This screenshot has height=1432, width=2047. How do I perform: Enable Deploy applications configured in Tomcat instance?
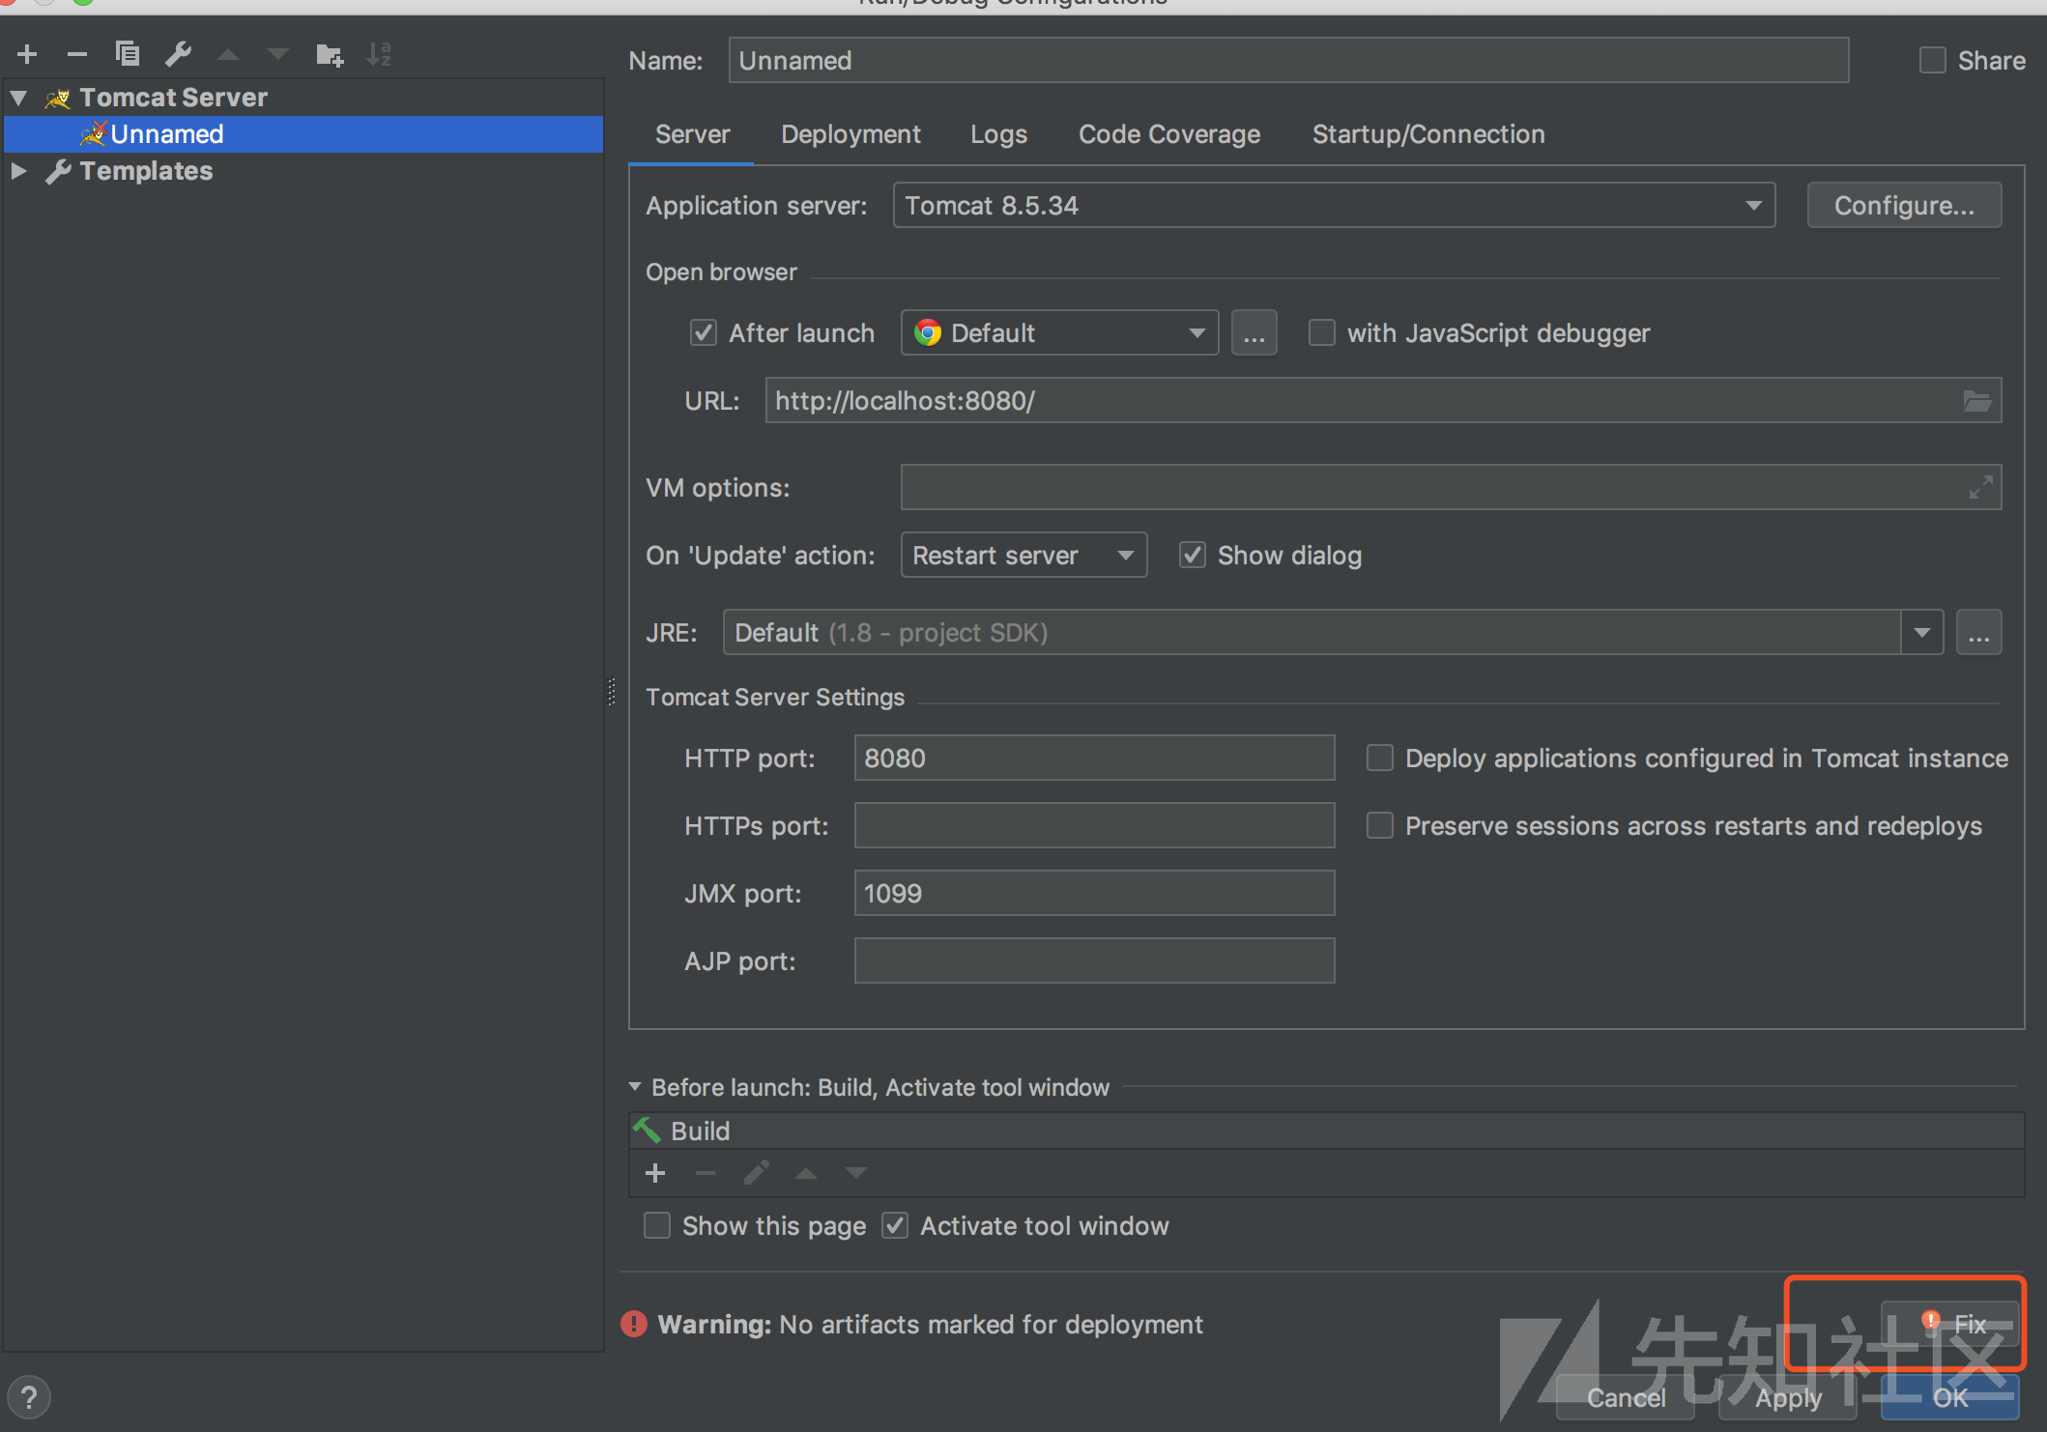[x=1379, y=759]
